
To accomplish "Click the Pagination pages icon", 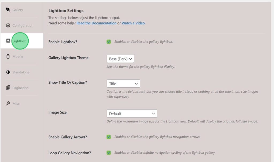I will coord(8,88).
